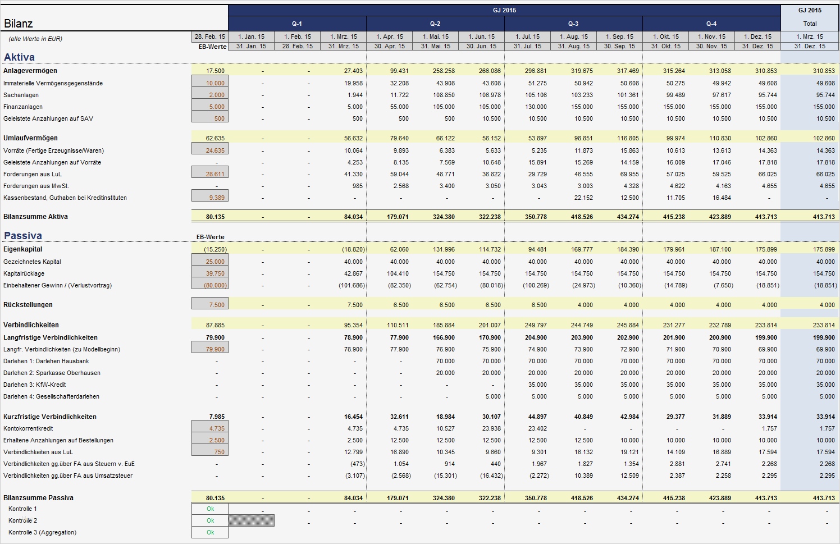840x544 pixels.
Task: Select the Kontrolle 1 Ok status cell
Action: click(x=210, y=509)
